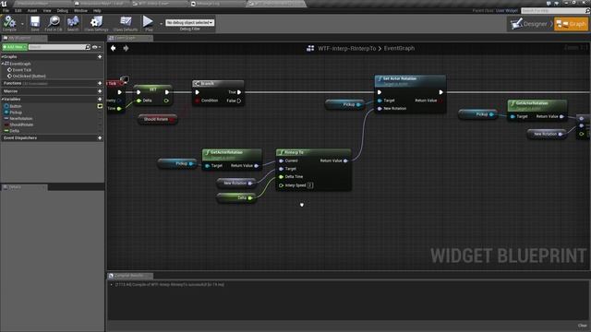Screen dimensions: 591x332
Task: Click the blueprint icon beside the WTF-Interp-RInterpTo breadcrumb
Action: [x=310, y=48]
